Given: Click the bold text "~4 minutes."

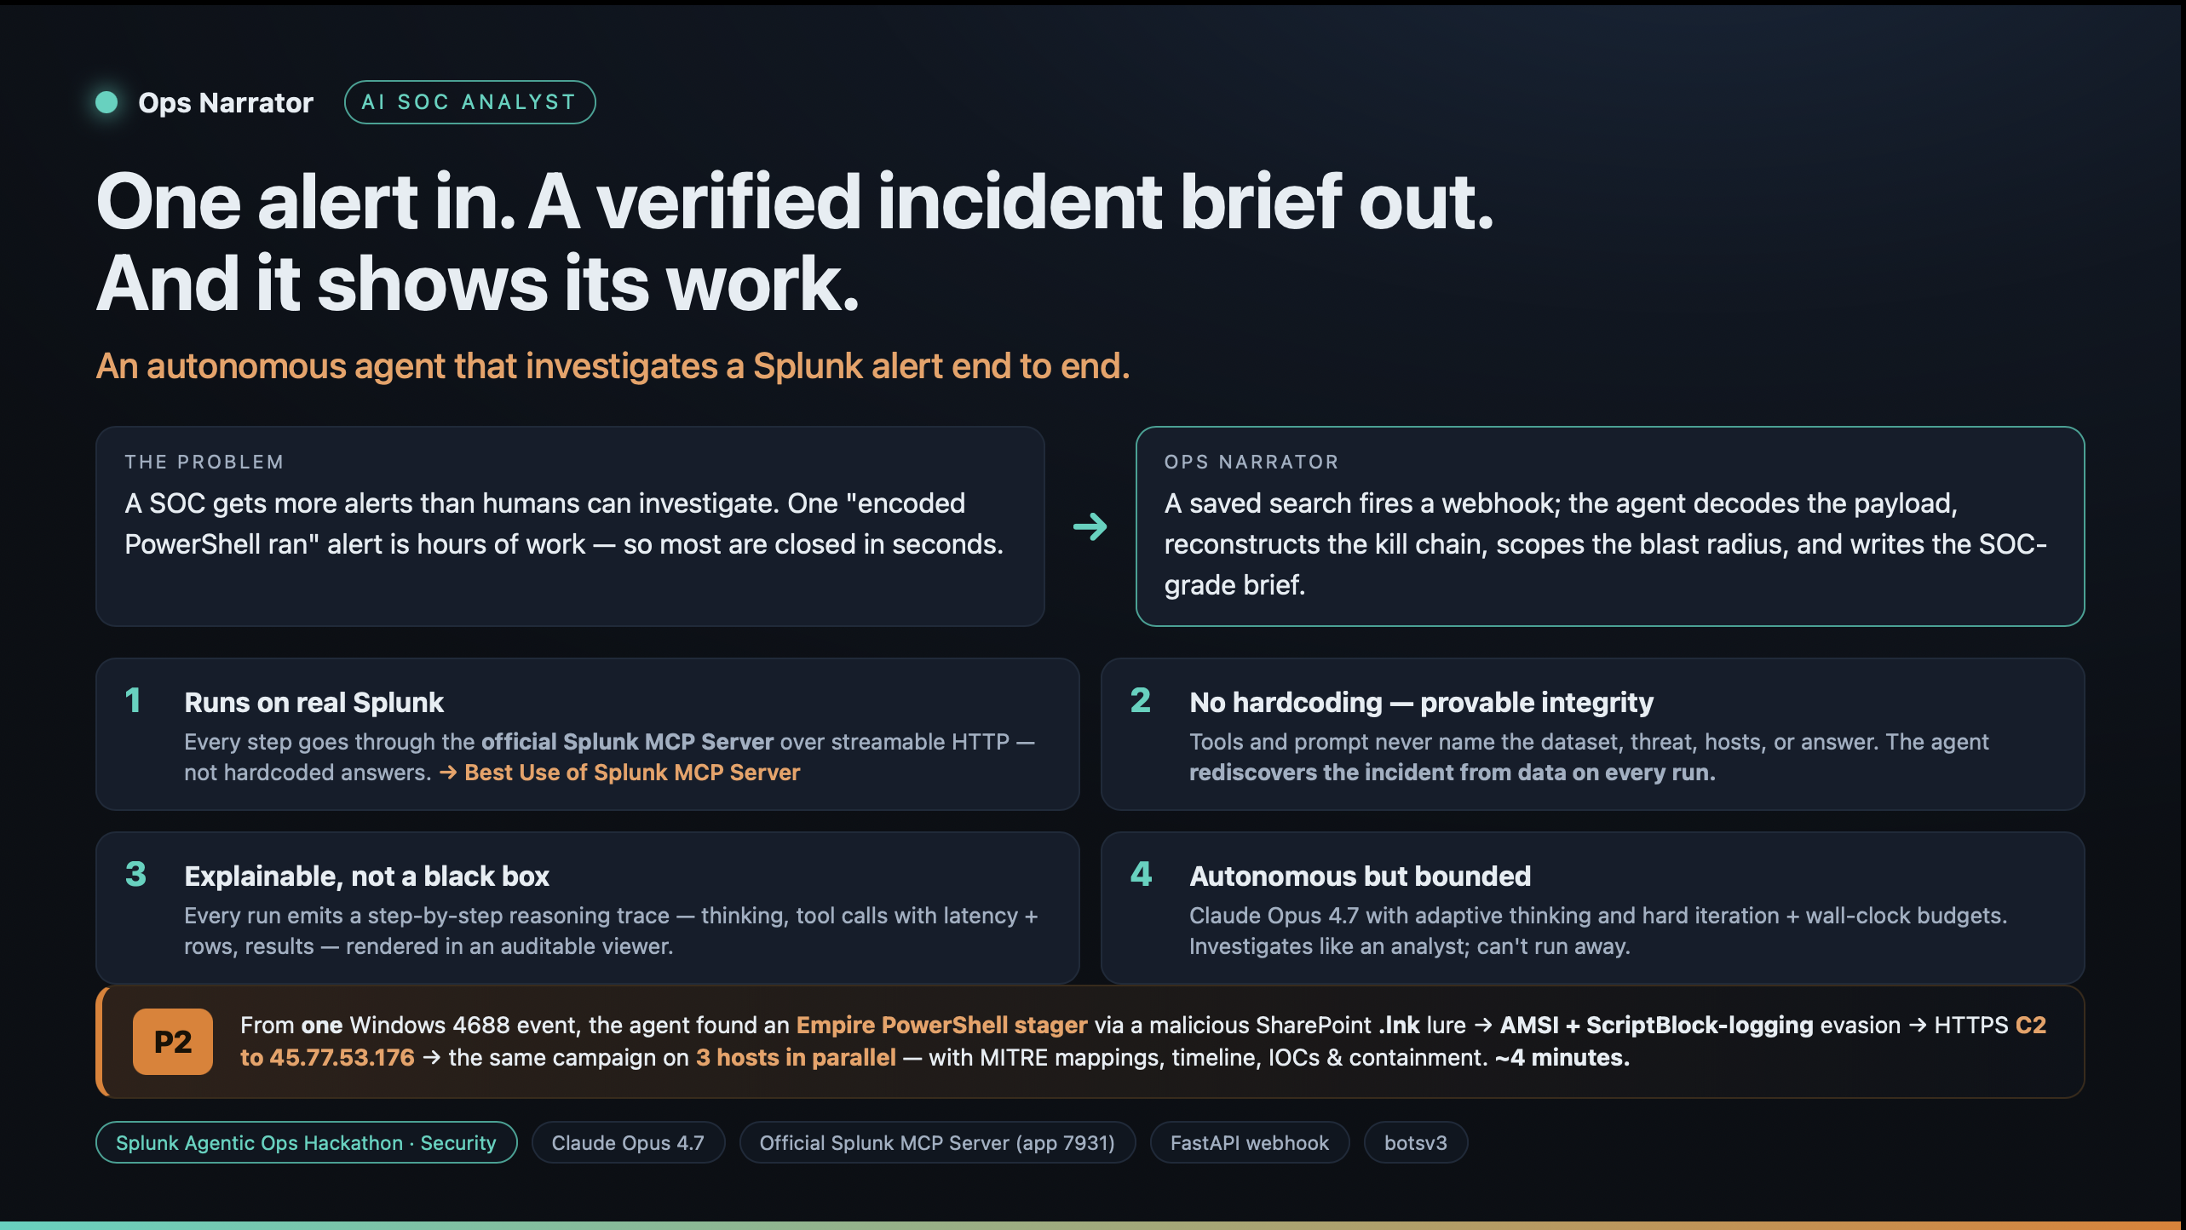Looking at the screenshot, I should tap(1562, 1057).
